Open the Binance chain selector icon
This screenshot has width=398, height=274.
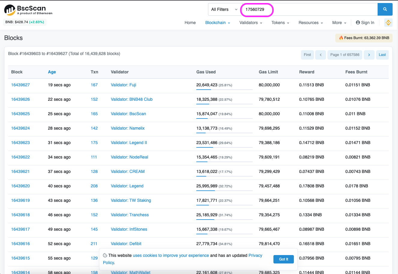[388, 23]
